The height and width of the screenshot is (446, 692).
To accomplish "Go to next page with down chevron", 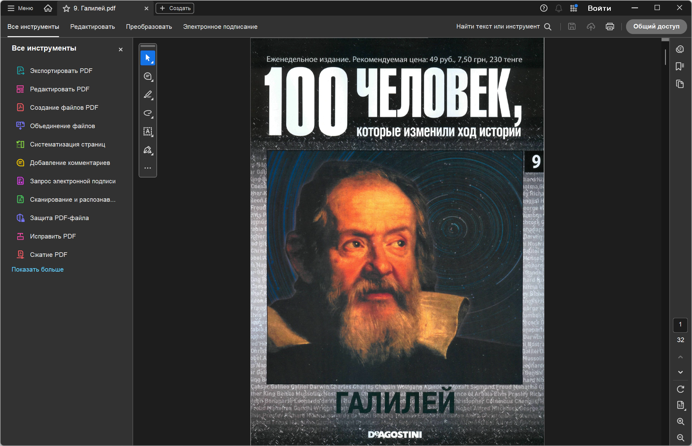I will (x=680, y=372).
